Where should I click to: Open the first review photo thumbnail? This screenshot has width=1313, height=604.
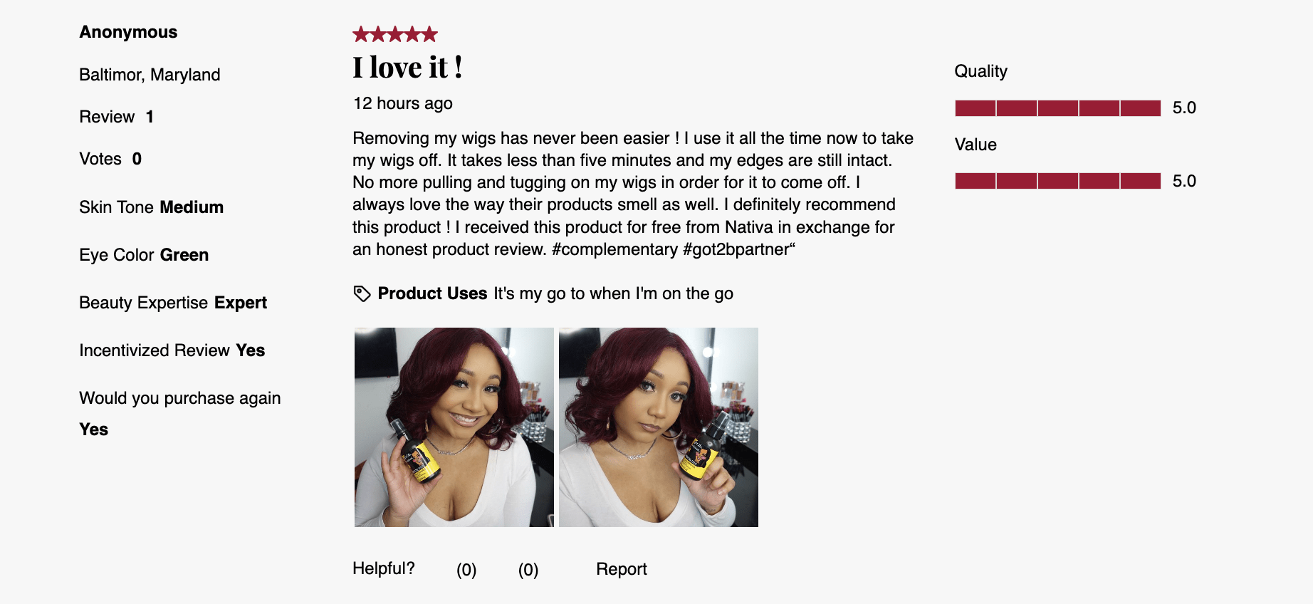pyautogui.click(x=454, y=427)
